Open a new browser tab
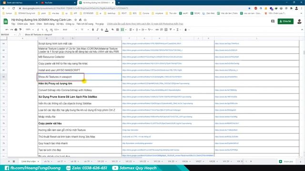Screen dimensions: 305x171 pos(119,3)
